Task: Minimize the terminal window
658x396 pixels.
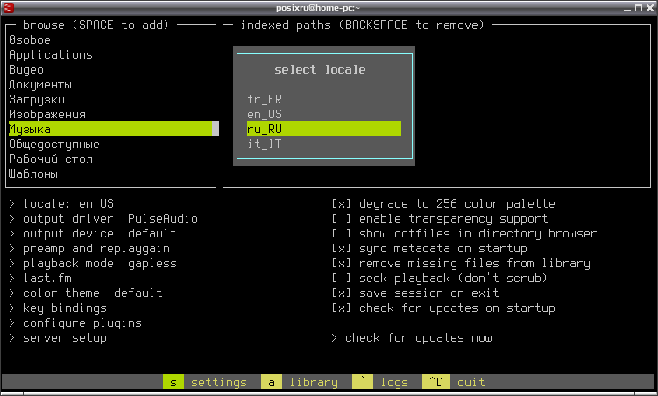Action: (627, 8)
